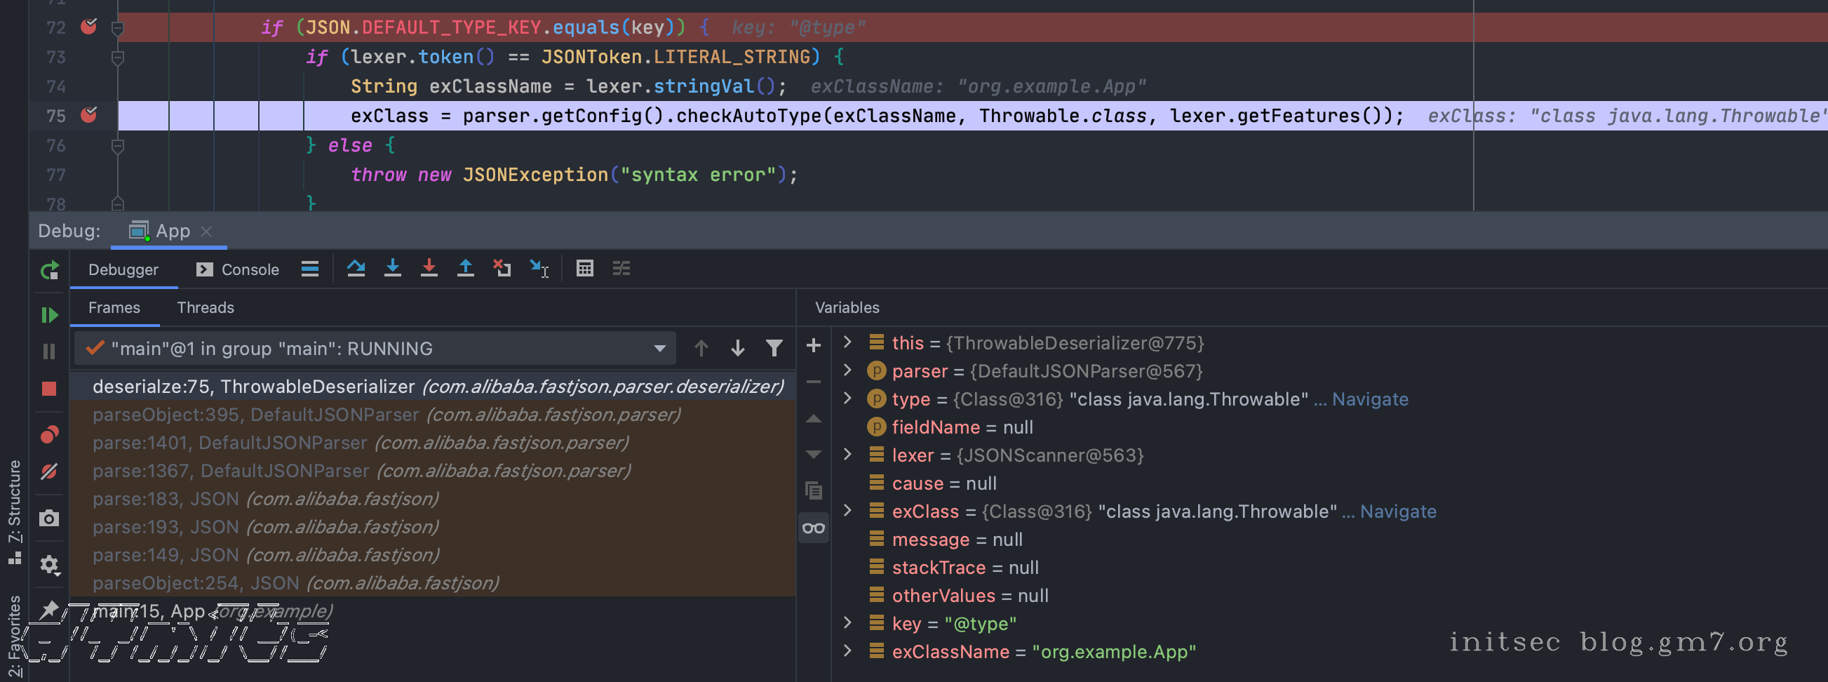Viewport: 1828px width, 682px height.
Task: Click Navigate link beside the exClass variable
Action: point(1397,511)
